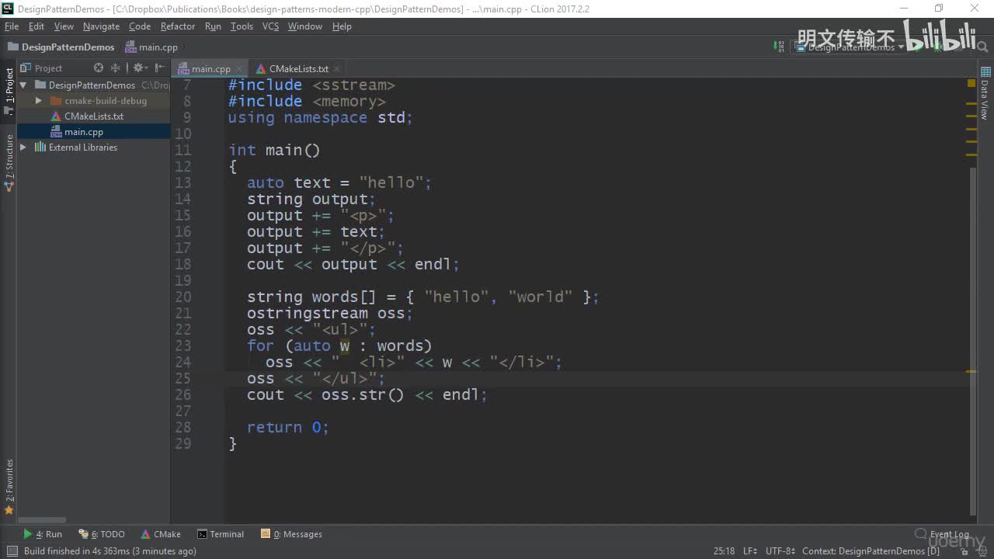The width and height of the screenshot is (994, 559).
Task: Click the Project panel horizontal scrollbar
Action: tap(43, 520)
